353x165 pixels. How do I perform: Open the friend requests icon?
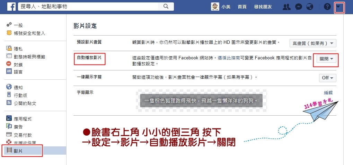tap(286, 7)
